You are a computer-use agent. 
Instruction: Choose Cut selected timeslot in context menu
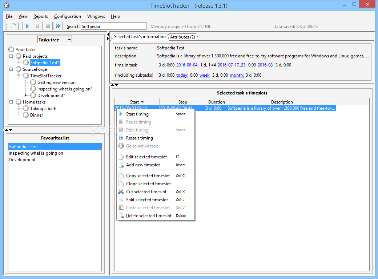tap(156, 191)
